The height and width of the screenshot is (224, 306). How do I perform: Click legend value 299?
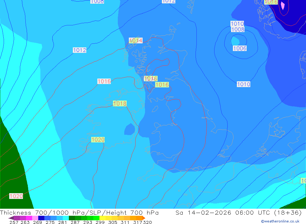point(100,222)
